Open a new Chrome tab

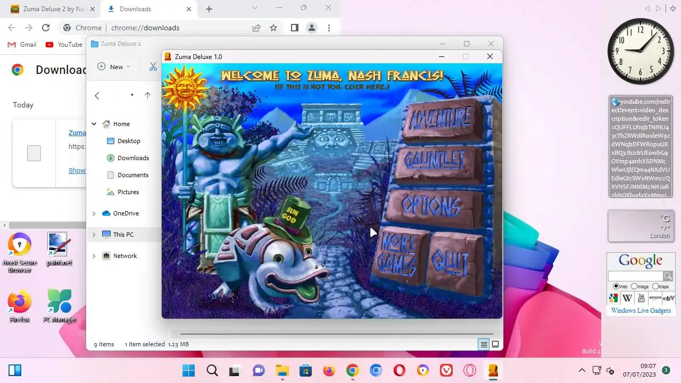click(209, 9)
